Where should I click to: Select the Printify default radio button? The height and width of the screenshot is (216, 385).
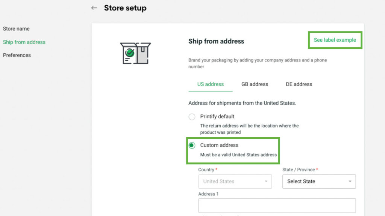pos(192,117)
